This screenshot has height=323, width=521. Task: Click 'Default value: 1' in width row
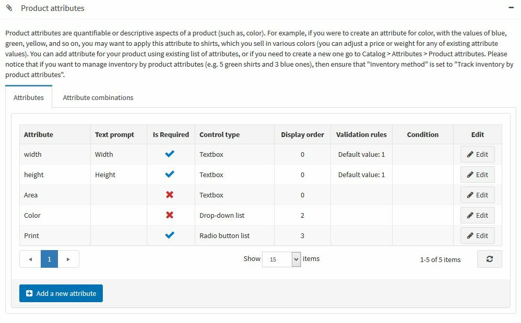click(x=361, y=155)
